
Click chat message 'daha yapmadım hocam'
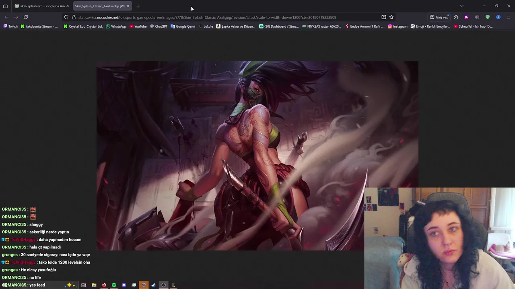pos(60,240)
